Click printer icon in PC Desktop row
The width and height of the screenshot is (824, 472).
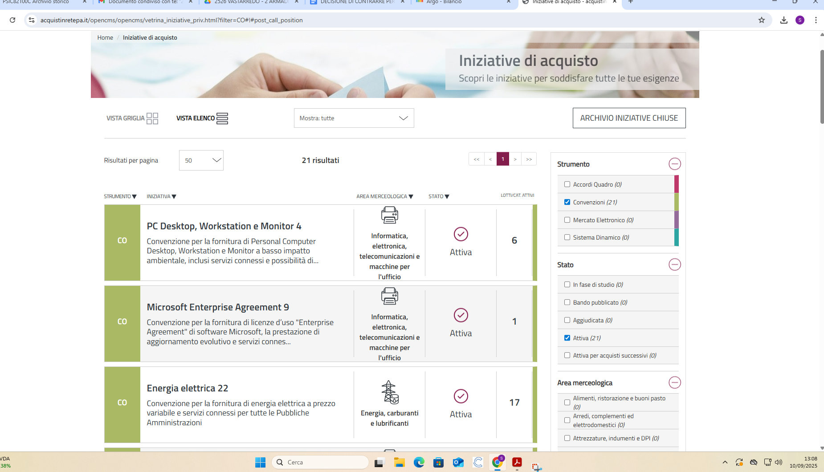pos(389,215)
